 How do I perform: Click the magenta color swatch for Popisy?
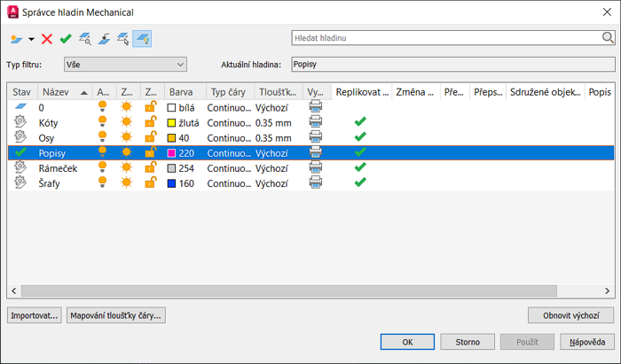click(x=171, y=152)
